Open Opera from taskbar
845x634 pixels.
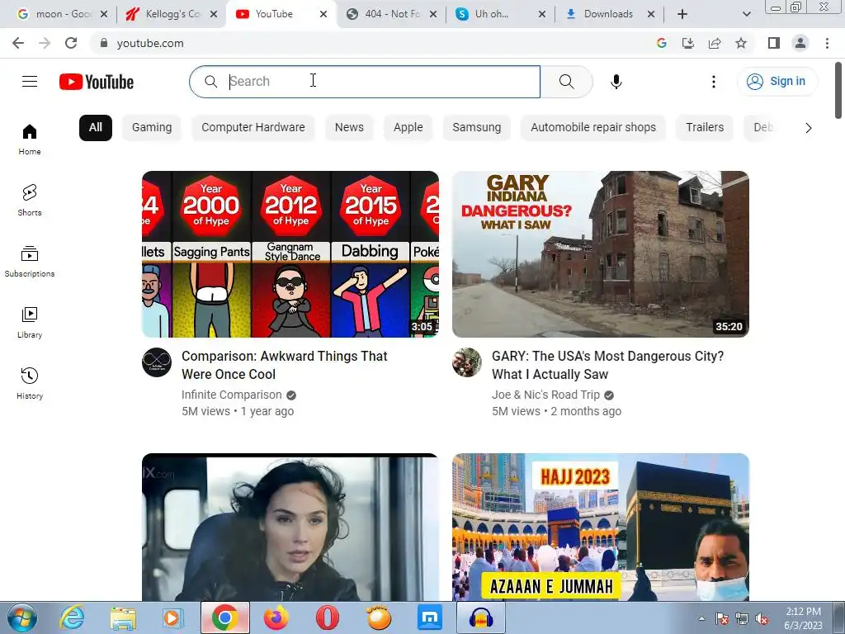click(x=327, y=618)
